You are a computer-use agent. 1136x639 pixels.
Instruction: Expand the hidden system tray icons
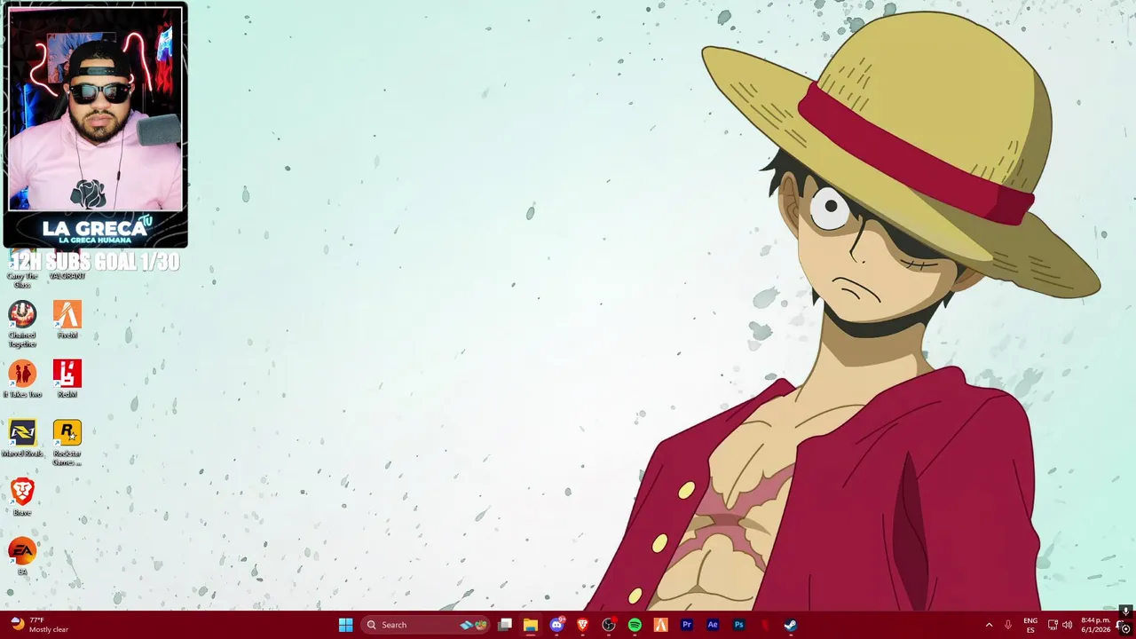tap(989, 625)
